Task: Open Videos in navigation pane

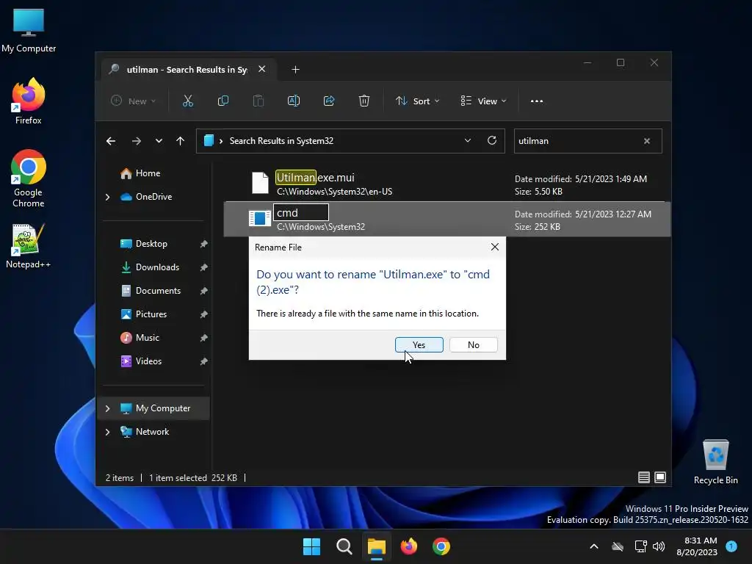Action: pos(141,361)
